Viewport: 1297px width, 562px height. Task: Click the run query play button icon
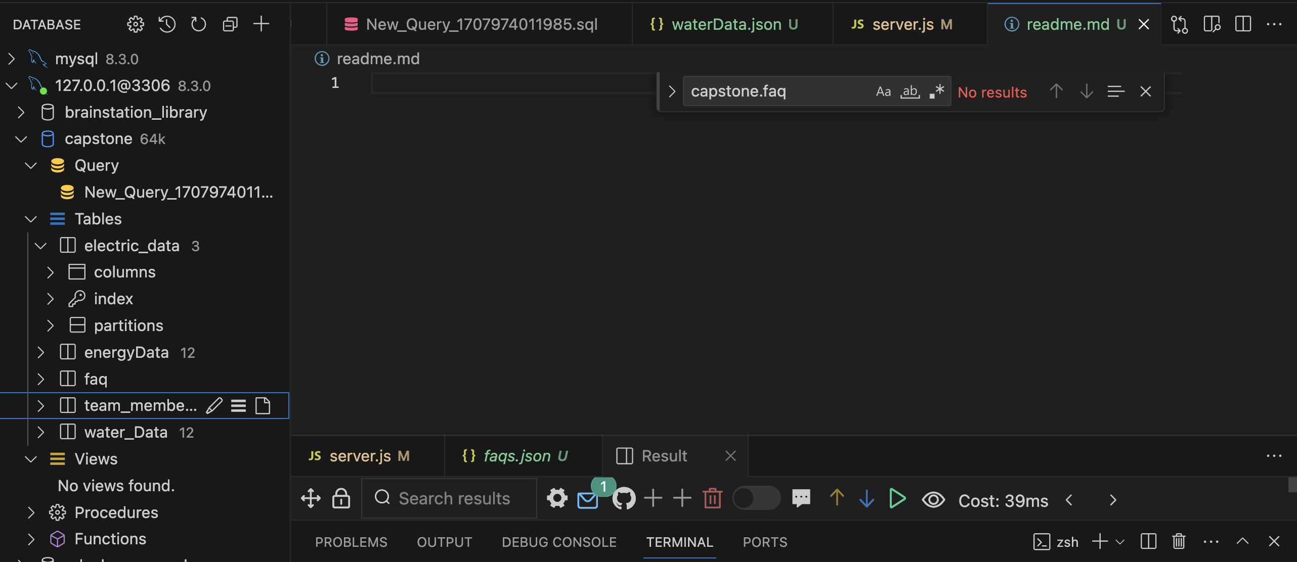click(898, 498)
